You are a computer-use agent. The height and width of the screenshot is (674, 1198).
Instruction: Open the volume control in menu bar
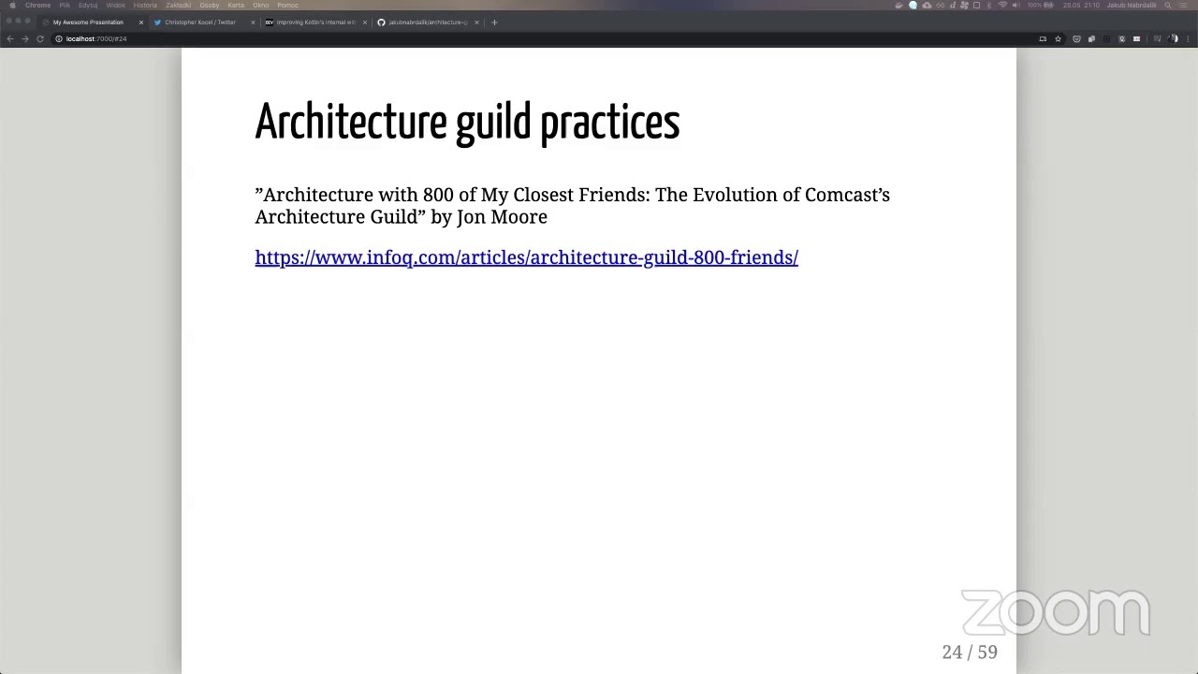[1016, 5]
